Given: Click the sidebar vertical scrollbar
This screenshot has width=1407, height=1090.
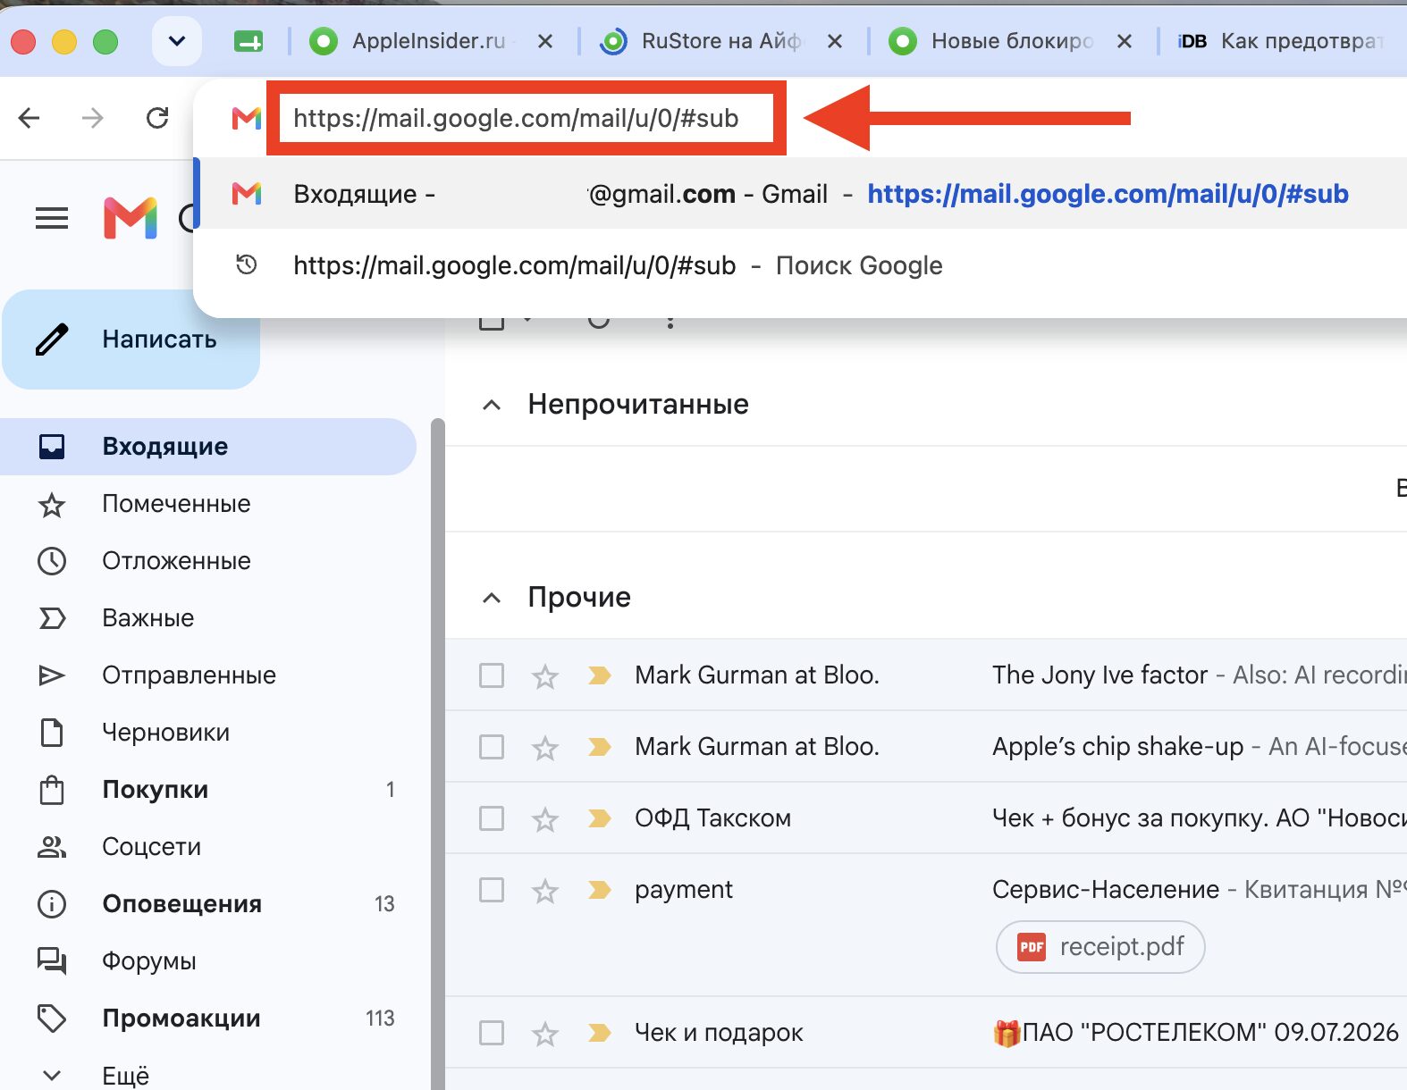Looking at the screenshot, I should coord(437,753).
